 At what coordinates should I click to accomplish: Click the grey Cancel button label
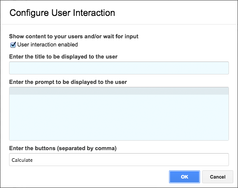218,177
